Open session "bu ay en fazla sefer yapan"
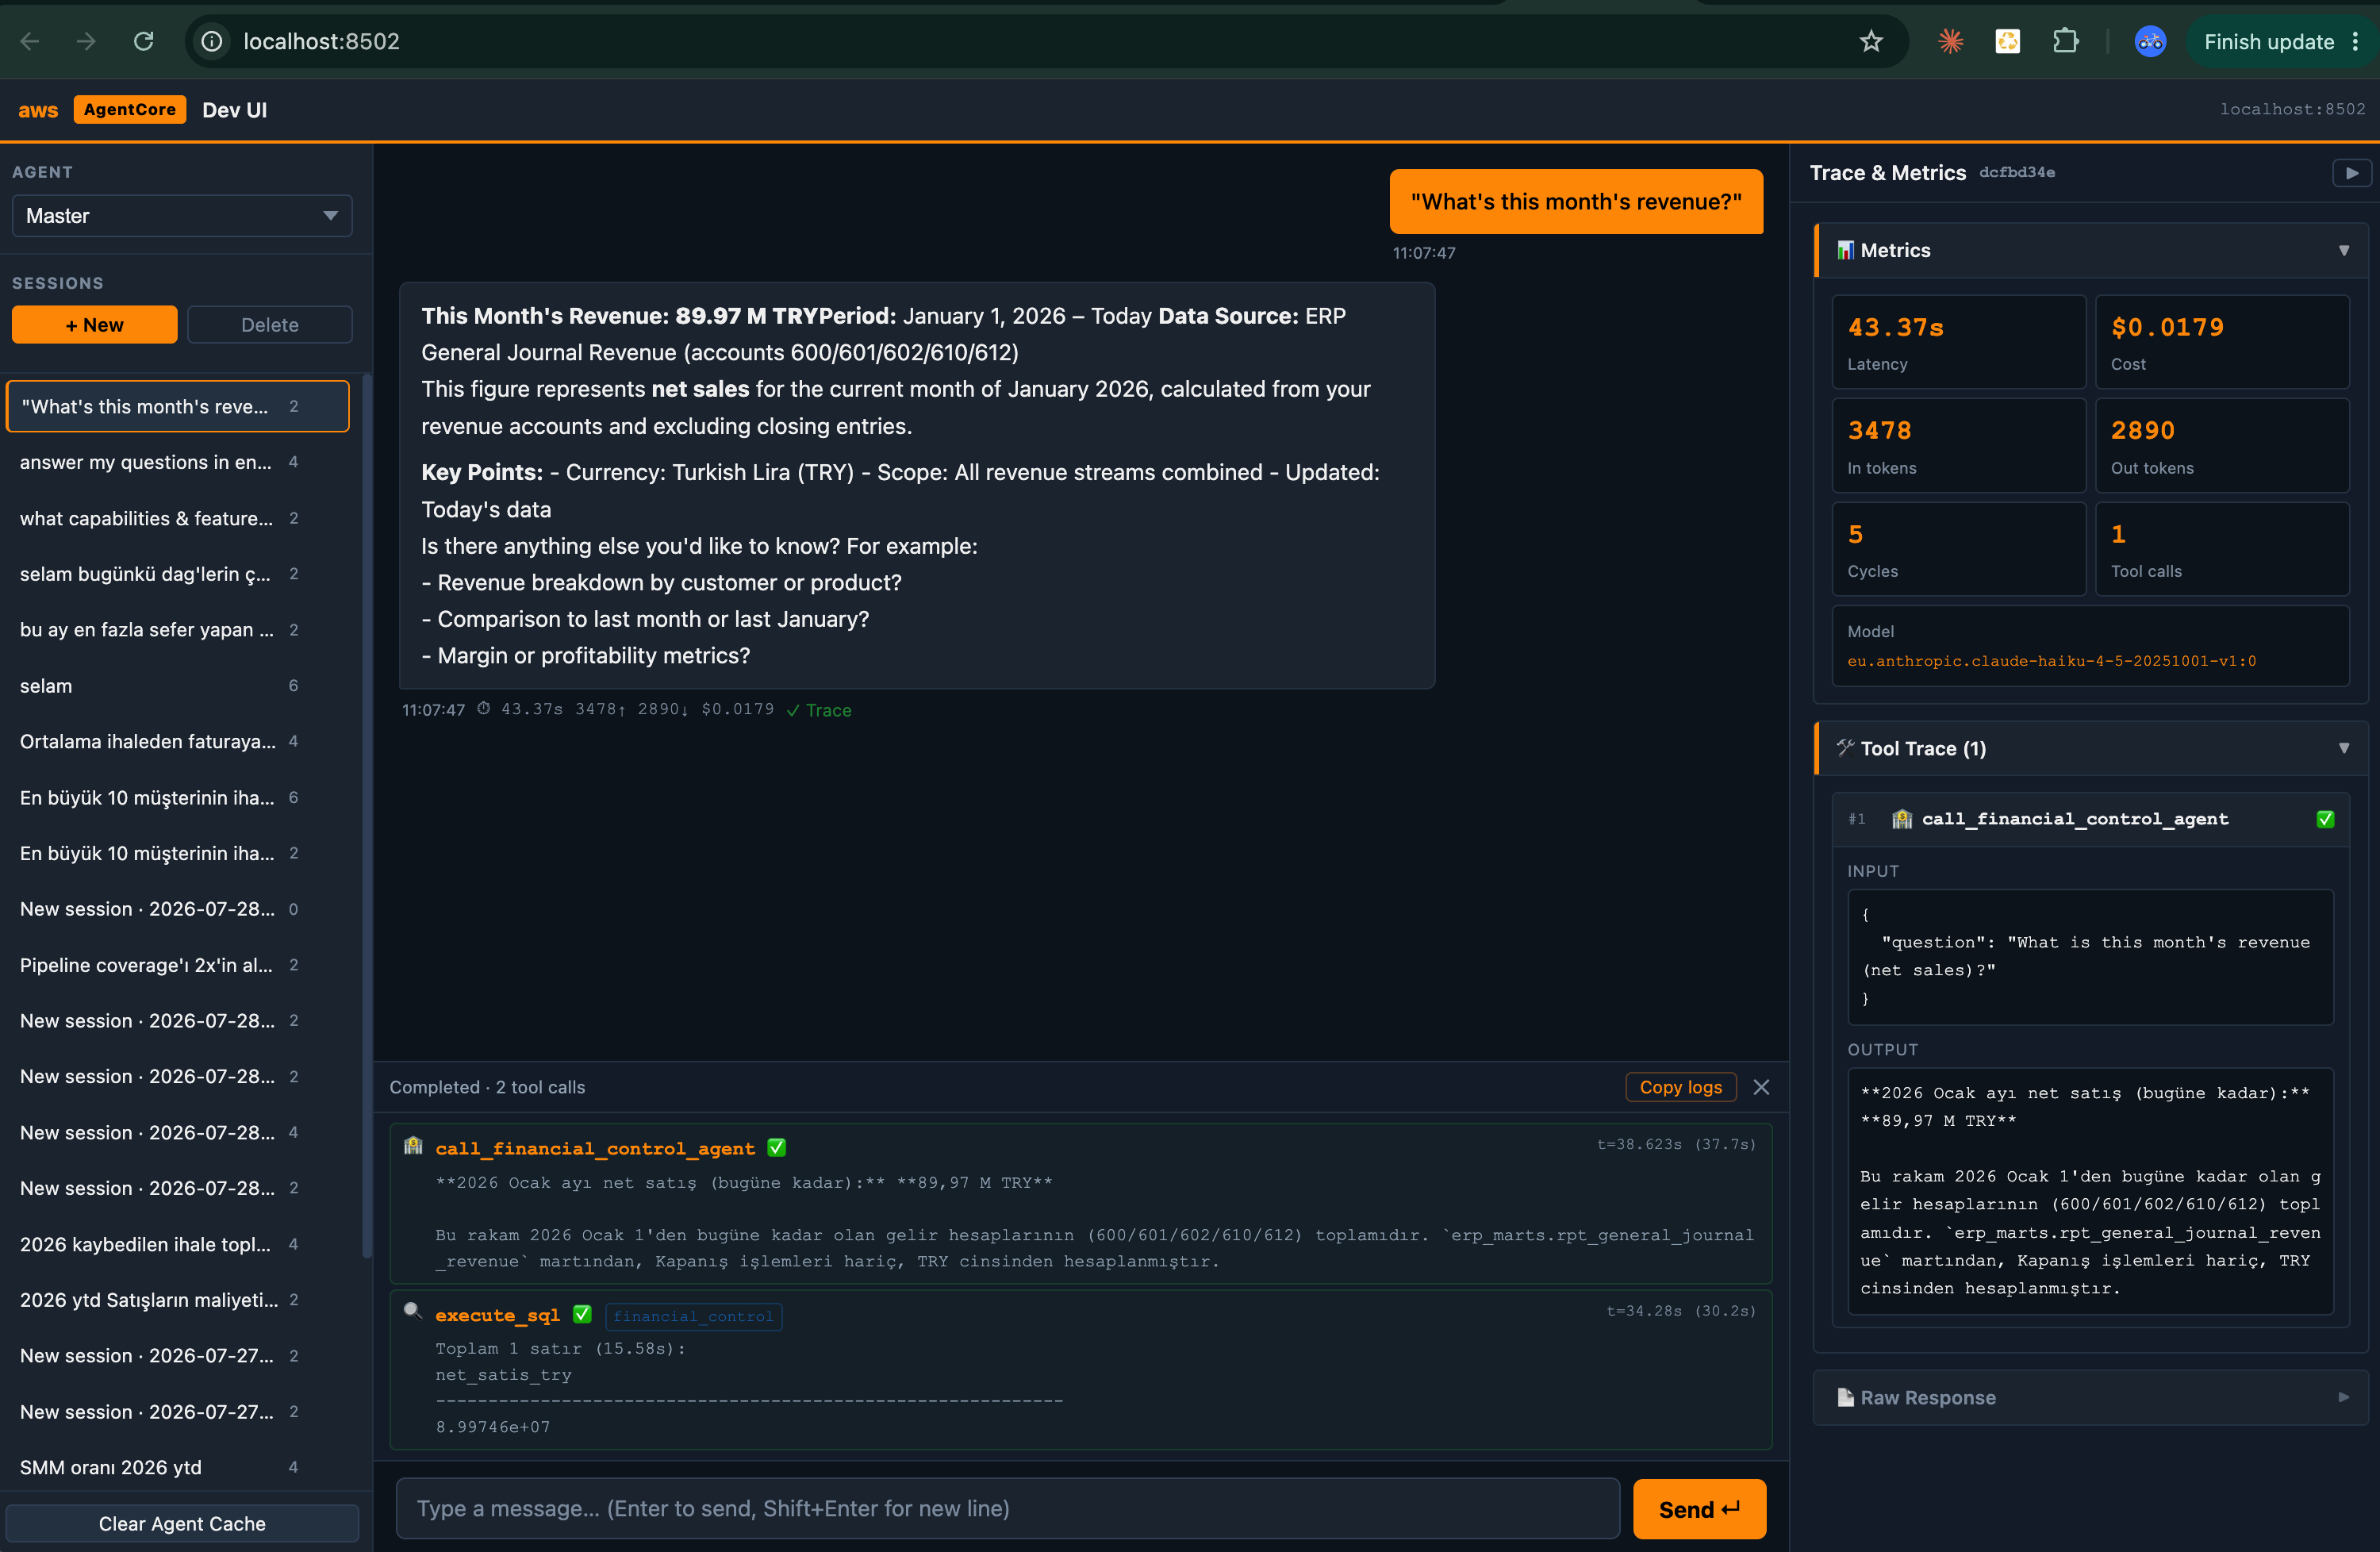2380x1552 pixels. 178,630
